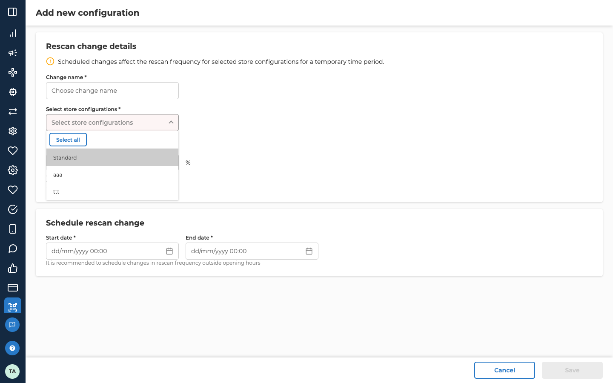Open the bar chart analytics icon
The width and height of the screenshot is (613, 383).
point(13,33)
